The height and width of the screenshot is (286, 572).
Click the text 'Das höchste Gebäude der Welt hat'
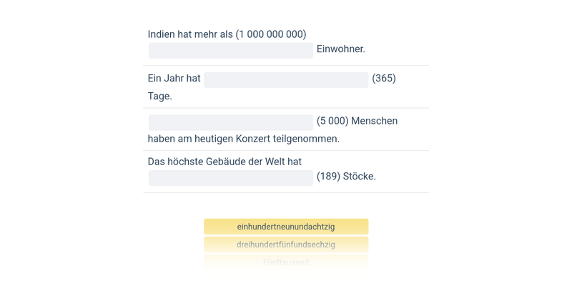click(x=225, y=162)
